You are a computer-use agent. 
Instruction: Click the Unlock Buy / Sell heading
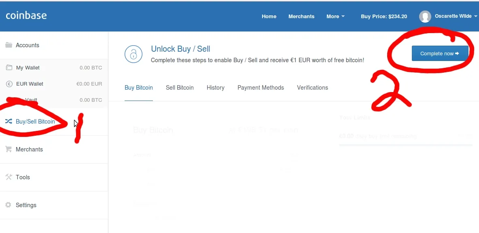(180, 49)
